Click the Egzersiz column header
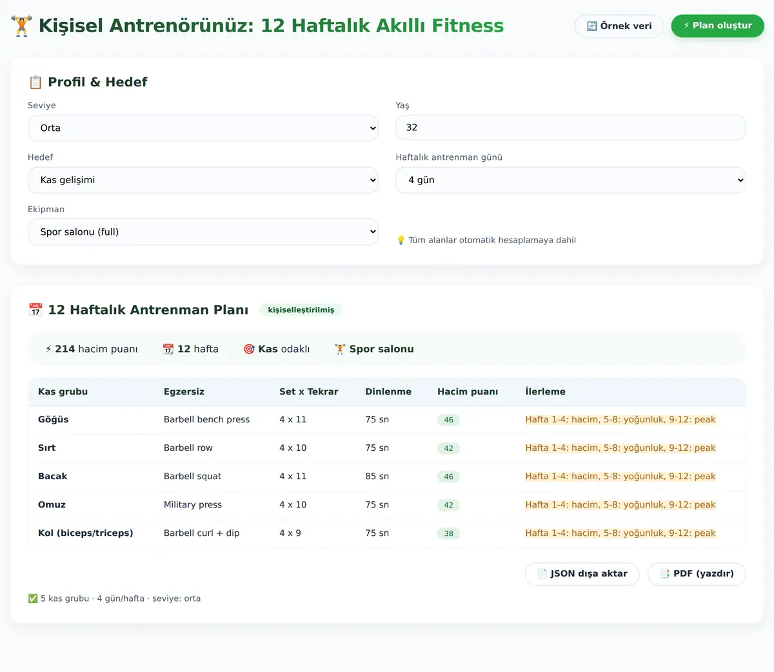 (x=184, y=391)
